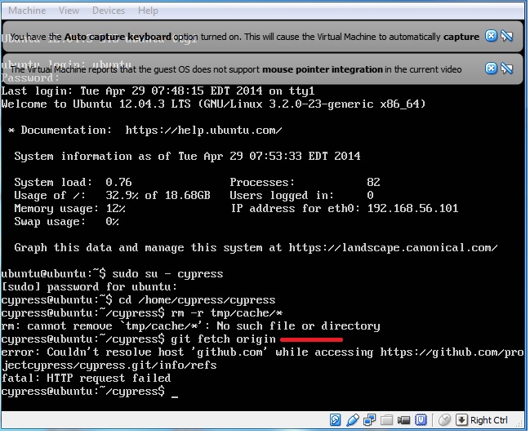Click the Right Ctrl host key label
Viewport: 530px width, 434px height.
click(489, 420)
